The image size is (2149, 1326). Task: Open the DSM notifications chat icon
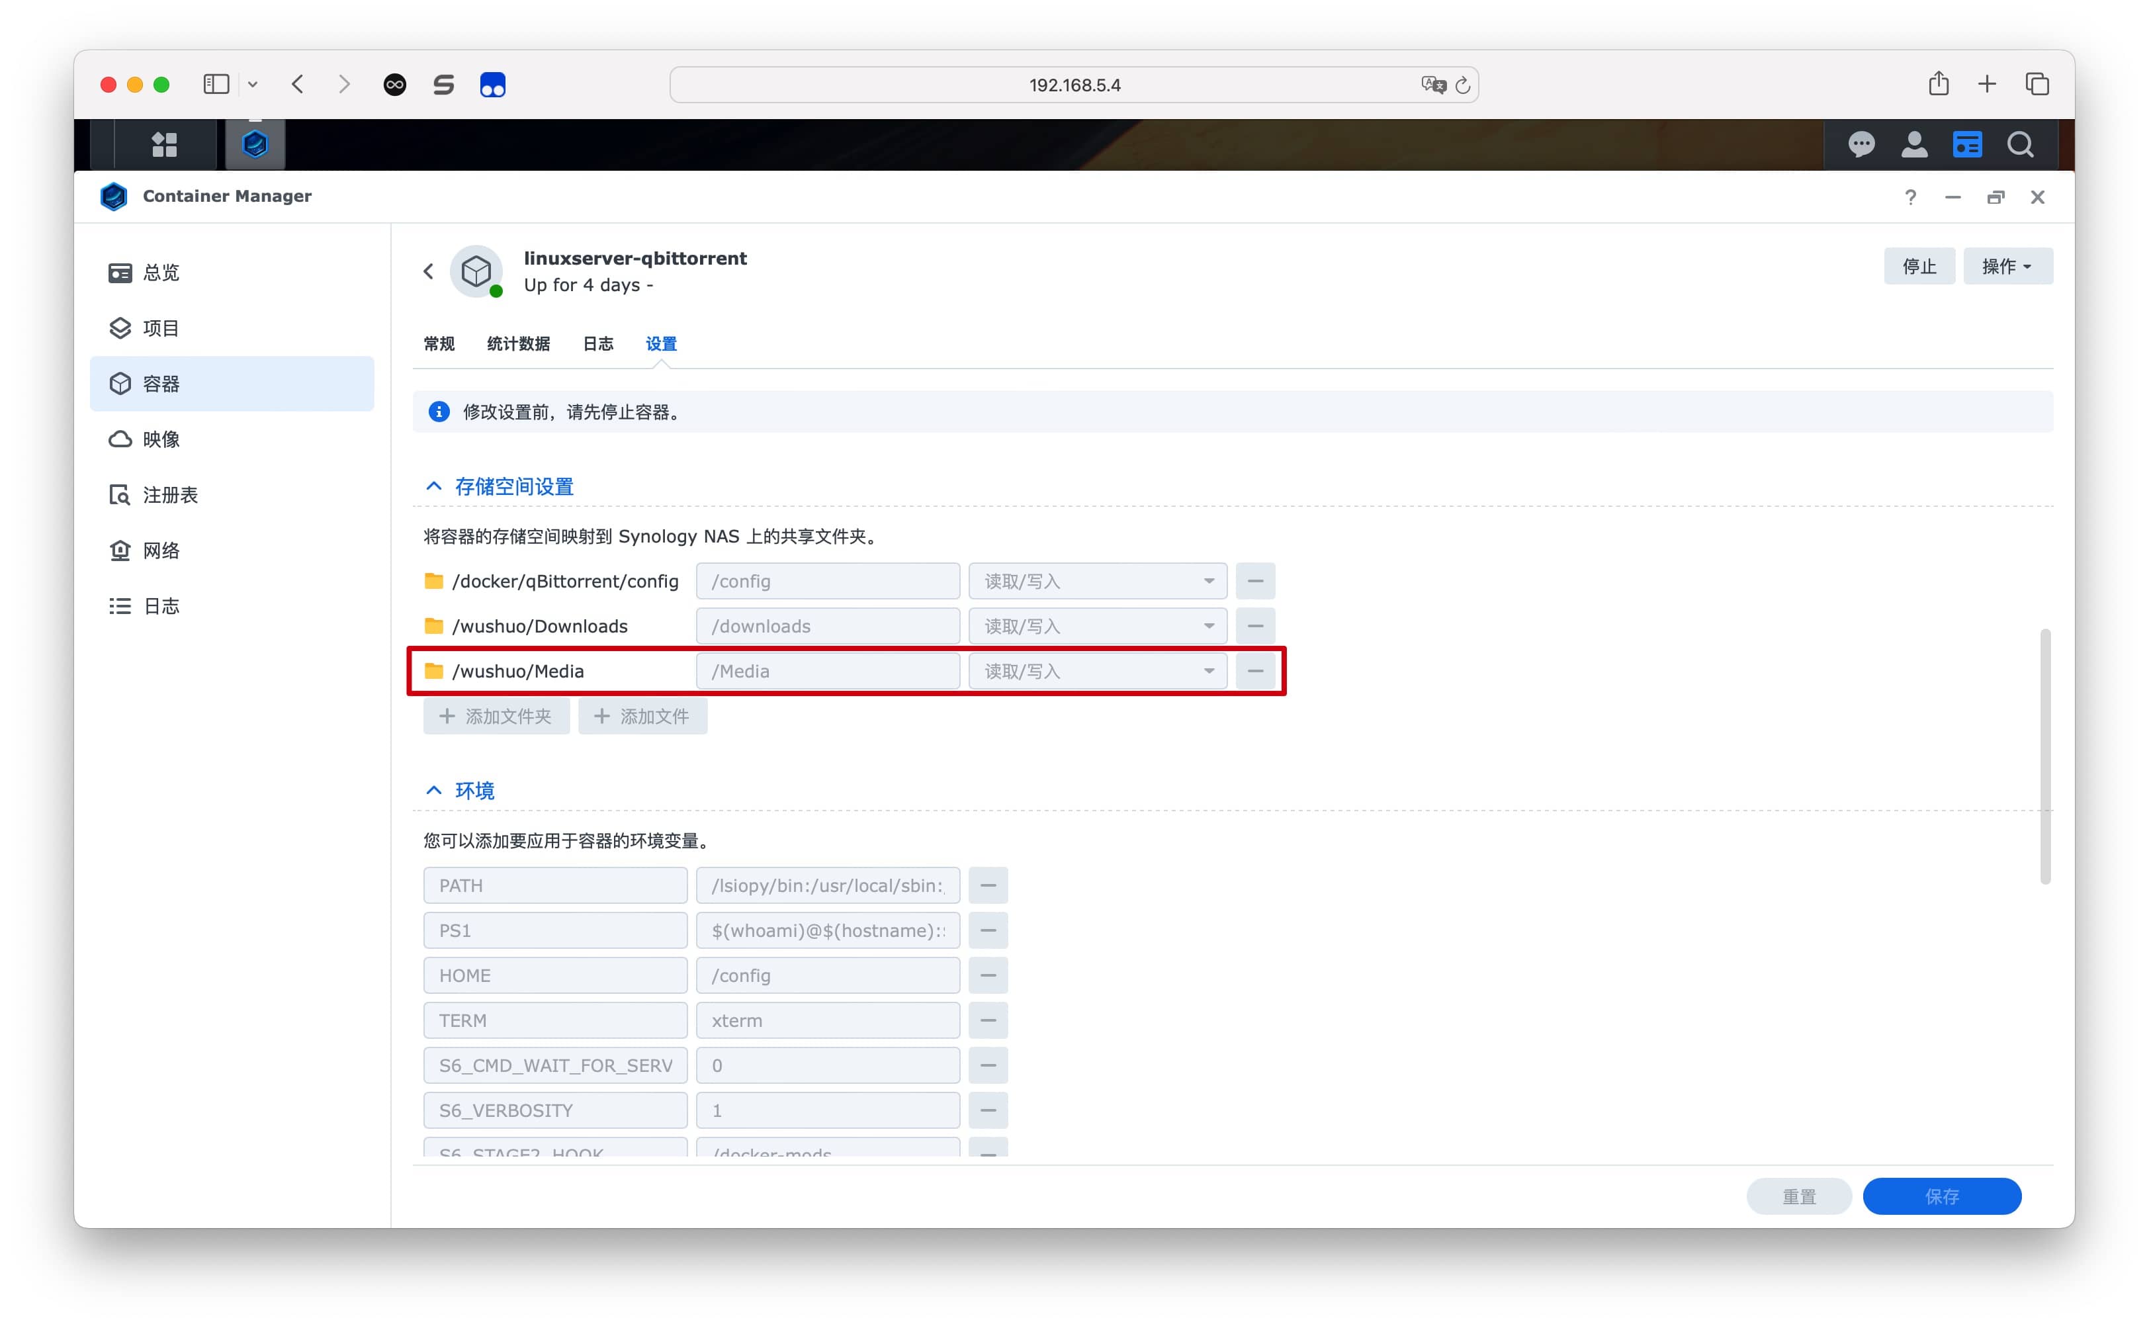pos(1861,144)
